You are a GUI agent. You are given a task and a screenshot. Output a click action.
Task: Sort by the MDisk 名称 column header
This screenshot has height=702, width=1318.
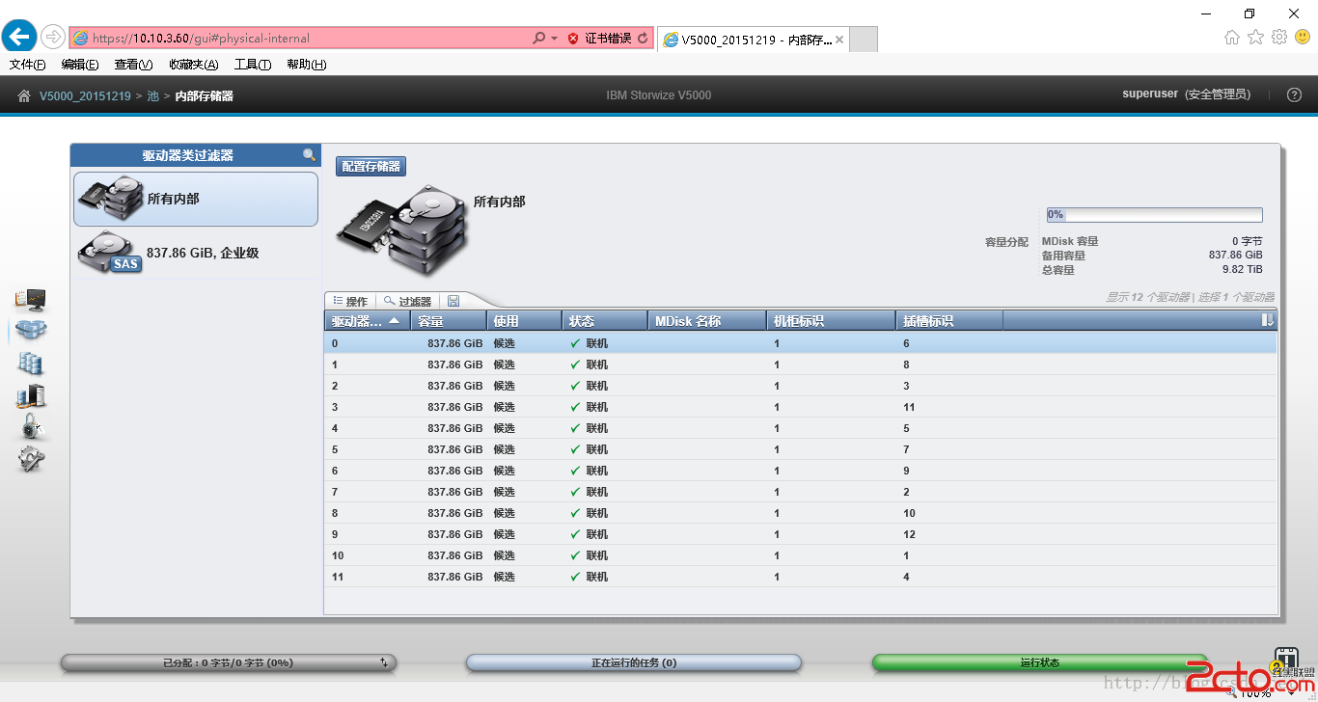(x=706, y=321)
